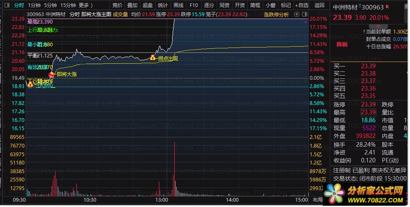The width and height of the screenshot is (410, 207).
Task: Open the 小窗 mini window
Action: (271, 5)
